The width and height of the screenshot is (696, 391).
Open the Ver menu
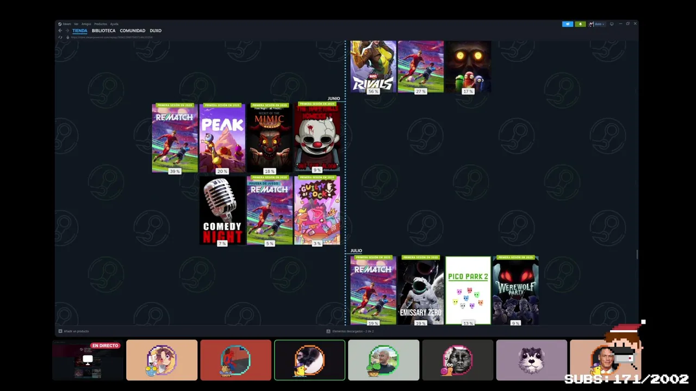[x=76, y=24]
